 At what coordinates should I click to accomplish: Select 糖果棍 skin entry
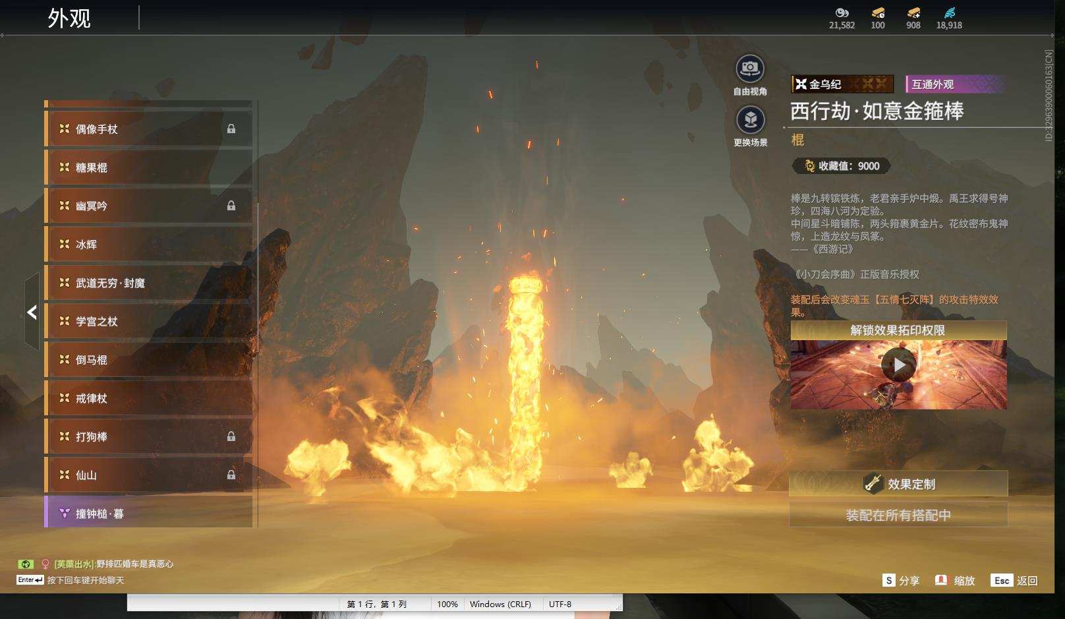pos(148,167)
